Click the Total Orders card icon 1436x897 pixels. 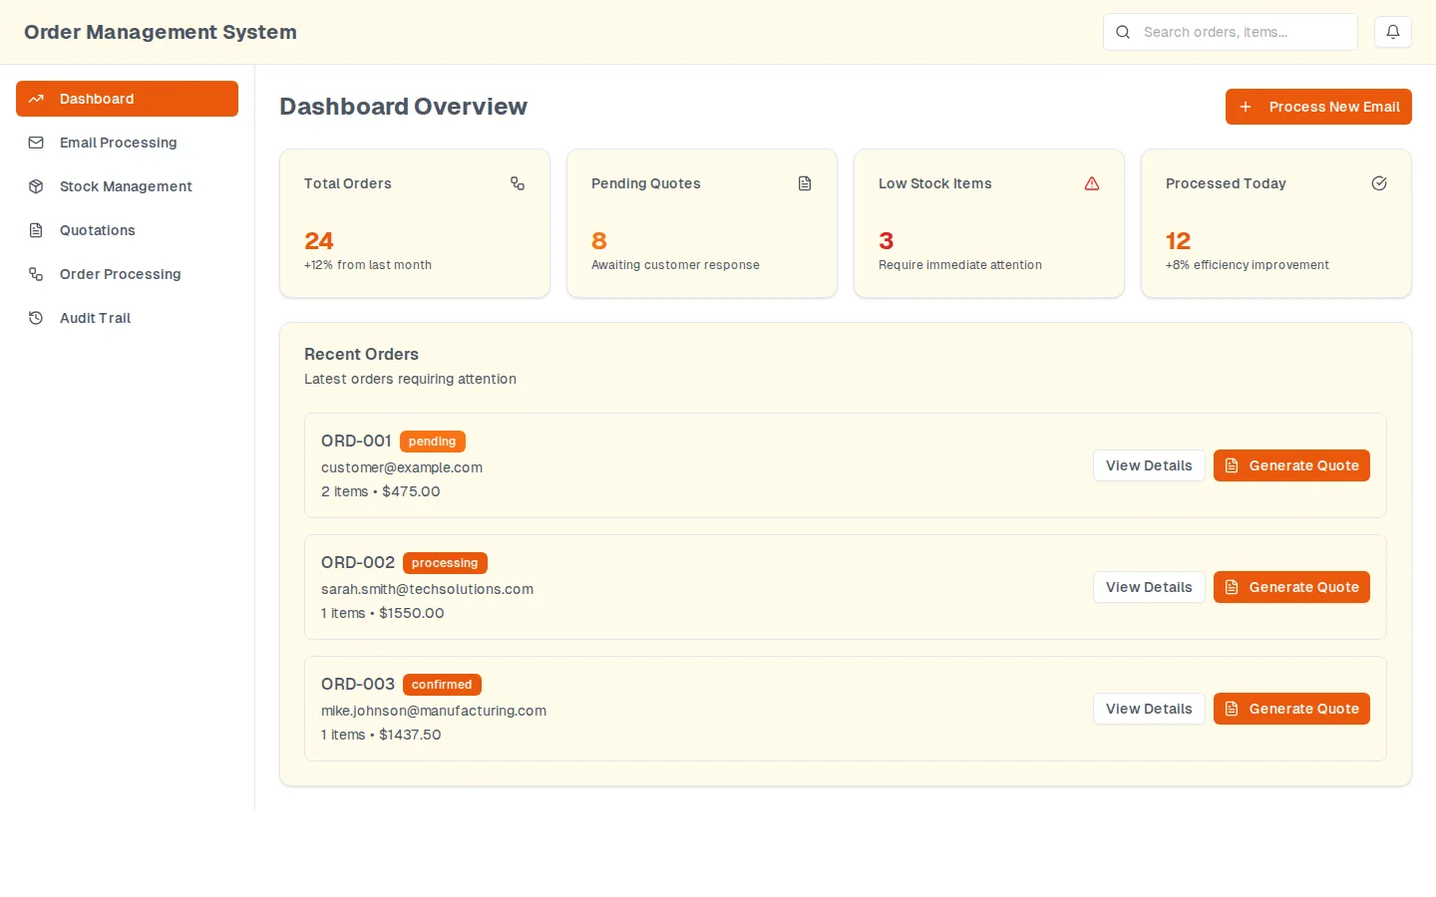pos(518,183)
